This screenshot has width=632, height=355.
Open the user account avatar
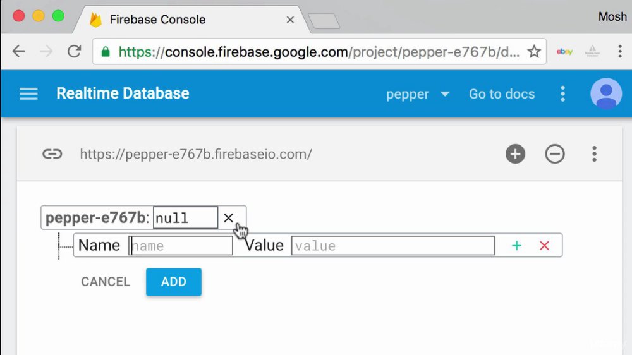tap(606, 93)
